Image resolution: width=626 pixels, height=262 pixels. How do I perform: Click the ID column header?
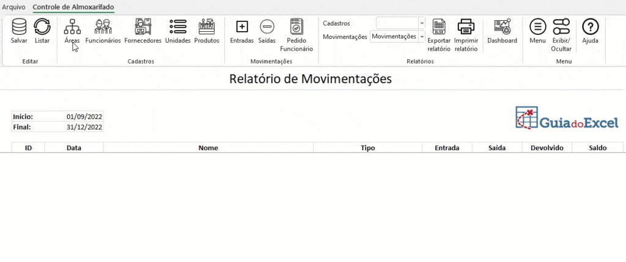pyautogui.click(x=28, y=148)
